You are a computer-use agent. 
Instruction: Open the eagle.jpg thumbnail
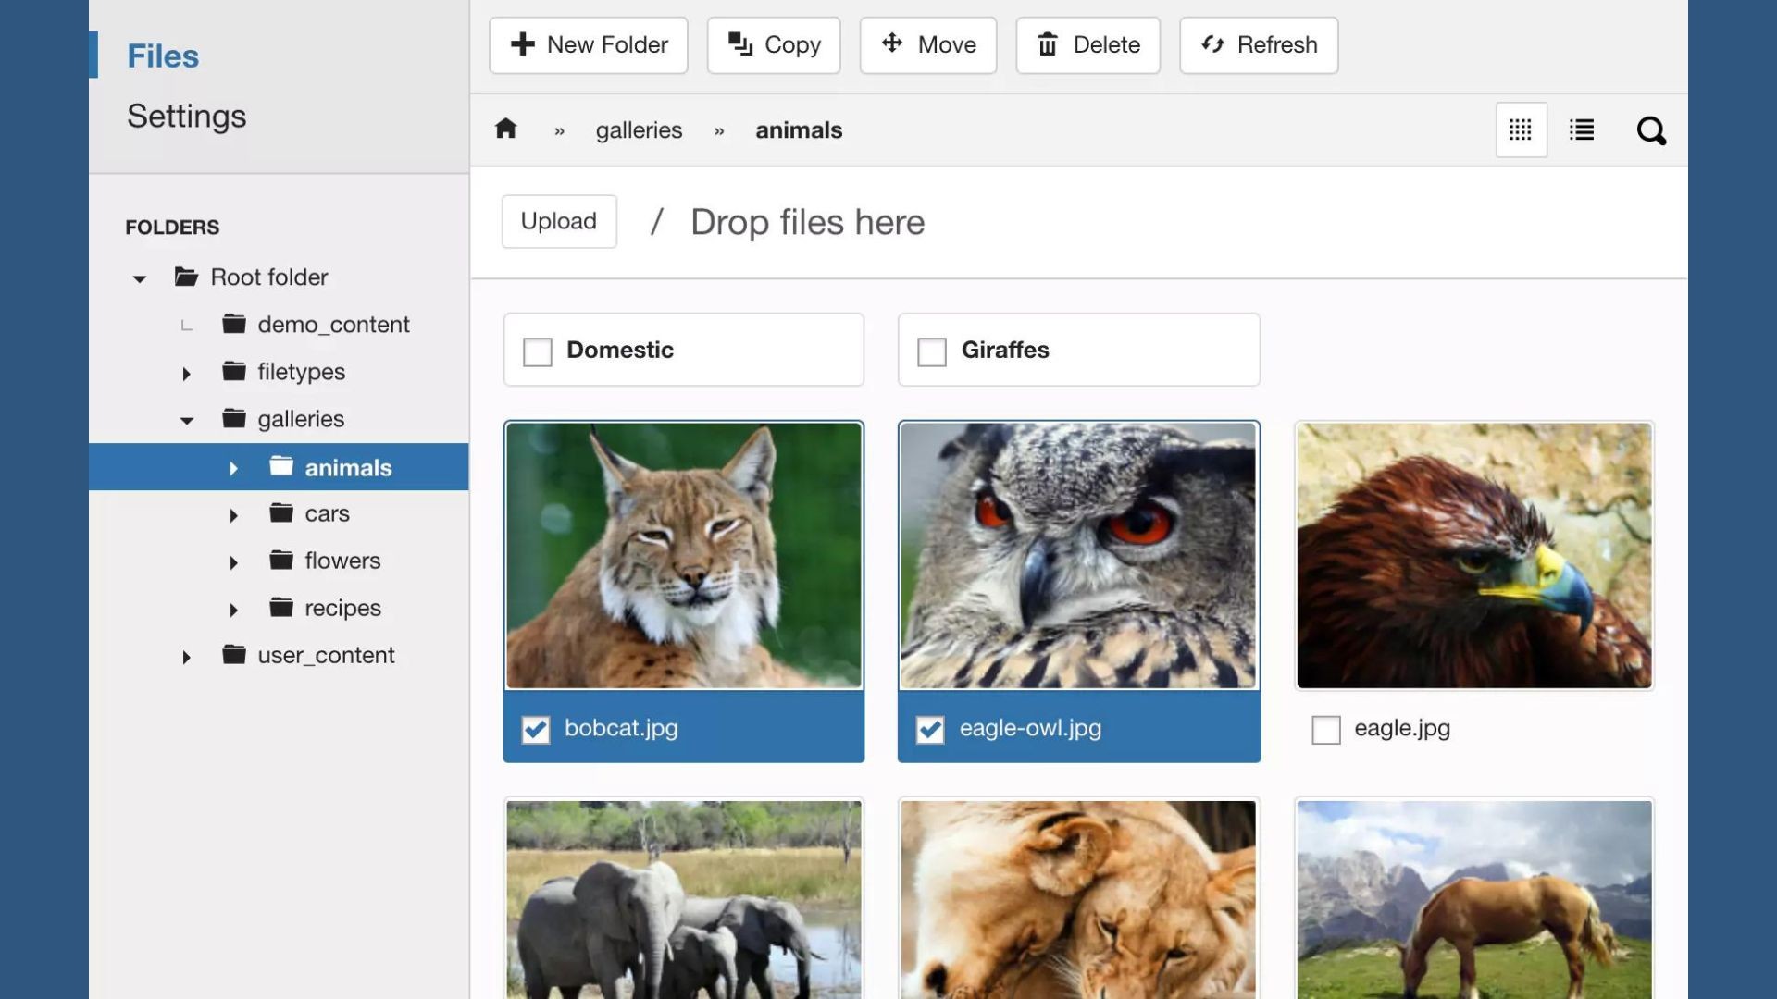pos(1474,555)
